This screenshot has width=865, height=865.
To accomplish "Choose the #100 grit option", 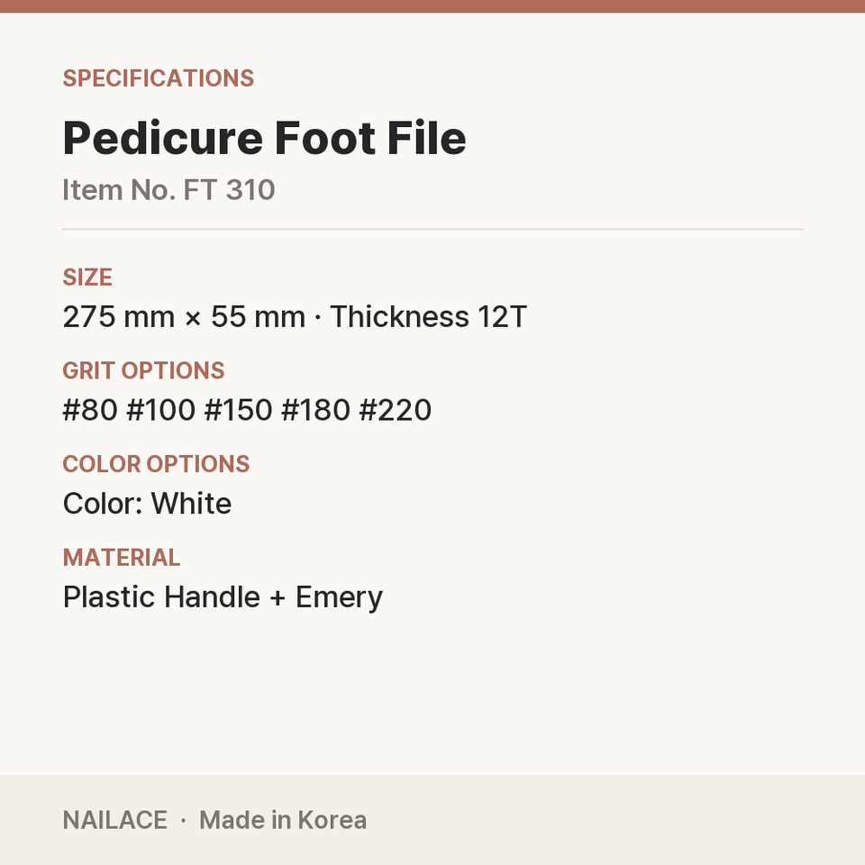I will (160, 410).
